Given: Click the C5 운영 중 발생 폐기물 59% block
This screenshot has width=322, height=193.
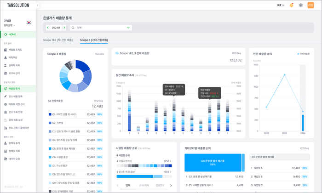Looking at the screenshot, I should [213, 163].
